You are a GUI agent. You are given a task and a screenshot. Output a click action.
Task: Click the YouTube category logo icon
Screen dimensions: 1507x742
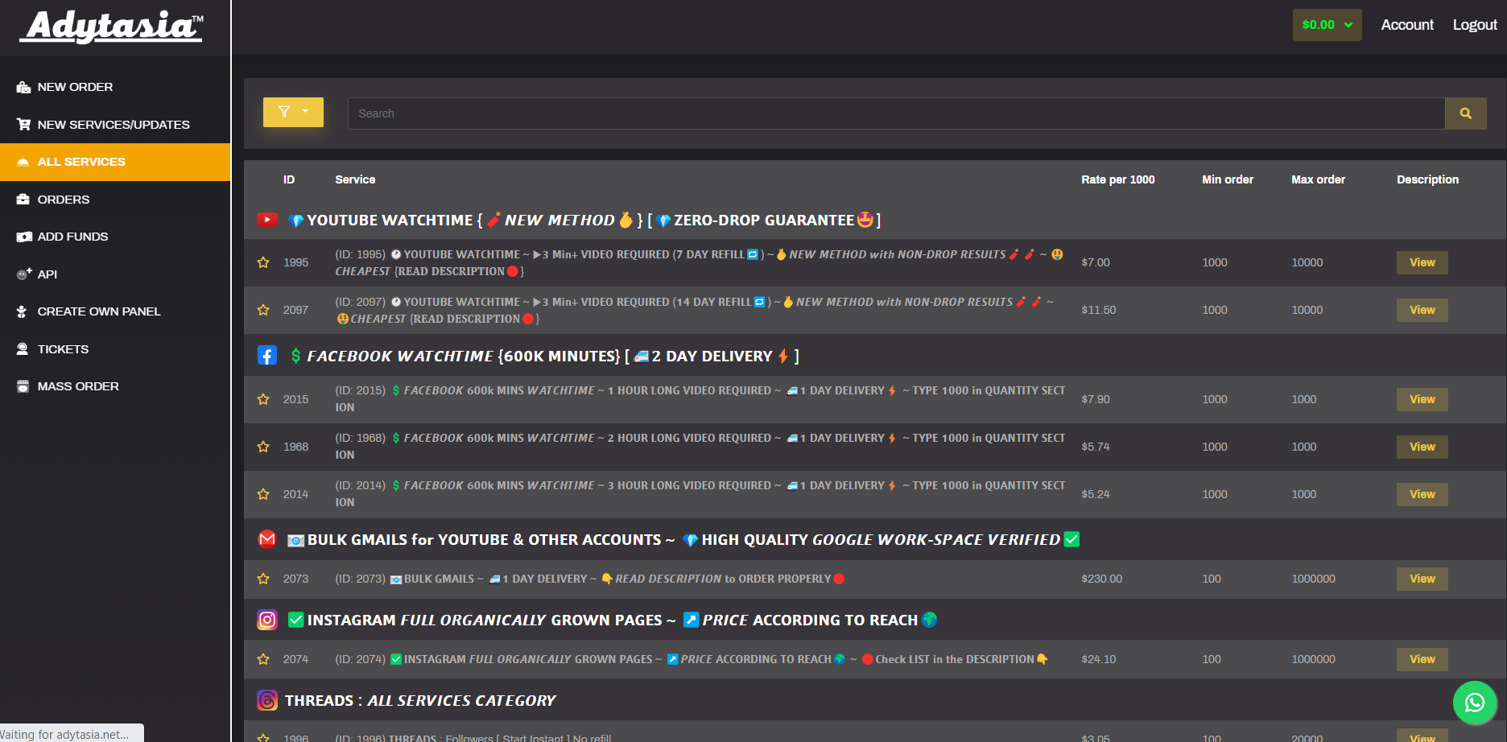267,220
